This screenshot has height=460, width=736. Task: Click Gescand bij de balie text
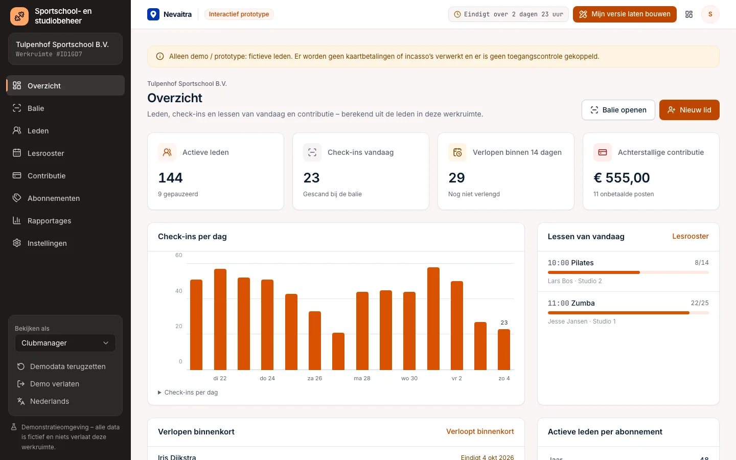coord(332,194)
